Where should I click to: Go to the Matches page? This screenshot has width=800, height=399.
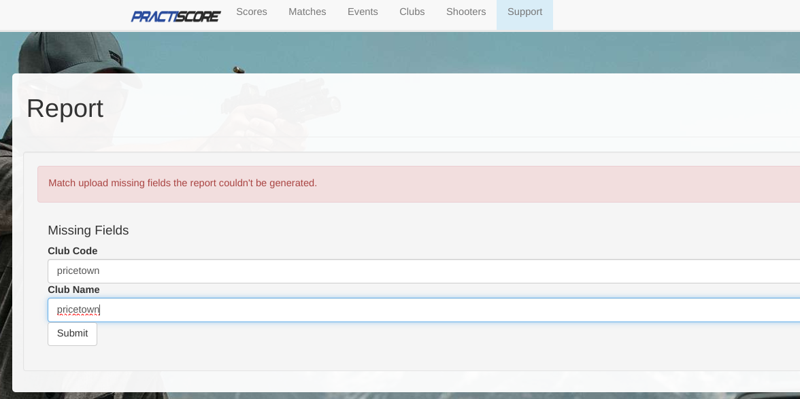[307, 12]
